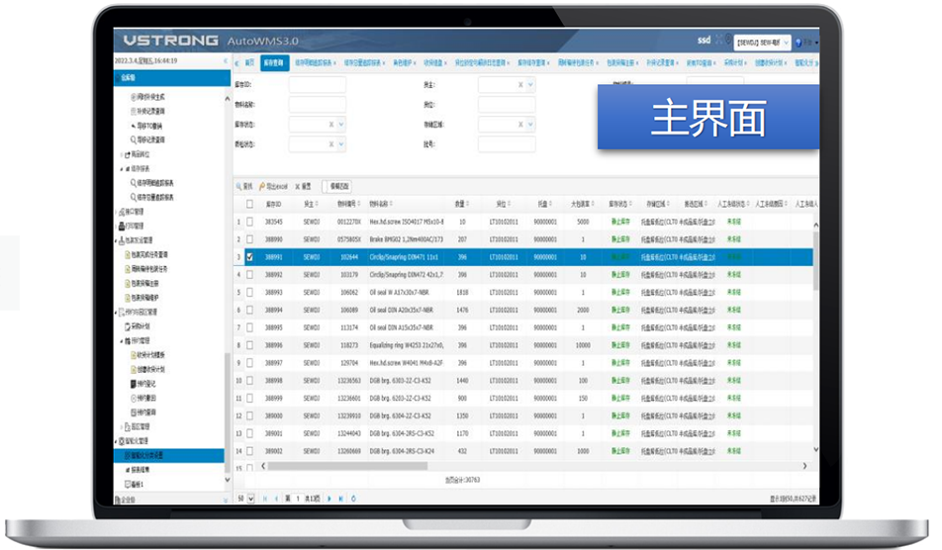Click the X reset button in grid toolbar
The width and height of the screenshot is (942, 550).
pos(303,186)
